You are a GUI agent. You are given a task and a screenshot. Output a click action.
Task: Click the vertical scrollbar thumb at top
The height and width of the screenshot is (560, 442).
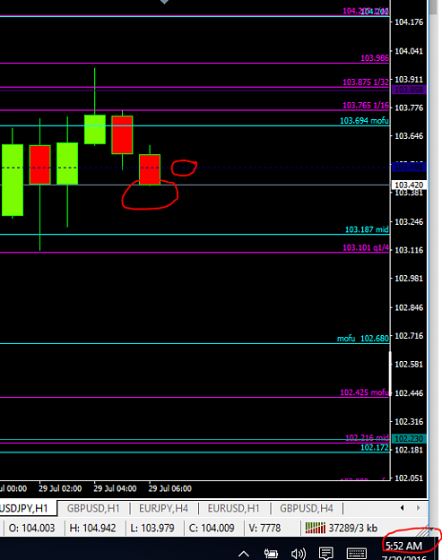click(433, 7)
